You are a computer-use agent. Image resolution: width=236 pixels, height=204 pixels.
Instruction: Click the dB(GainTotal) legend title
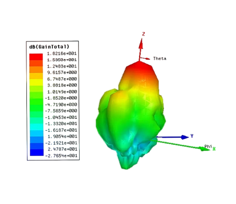49,47
